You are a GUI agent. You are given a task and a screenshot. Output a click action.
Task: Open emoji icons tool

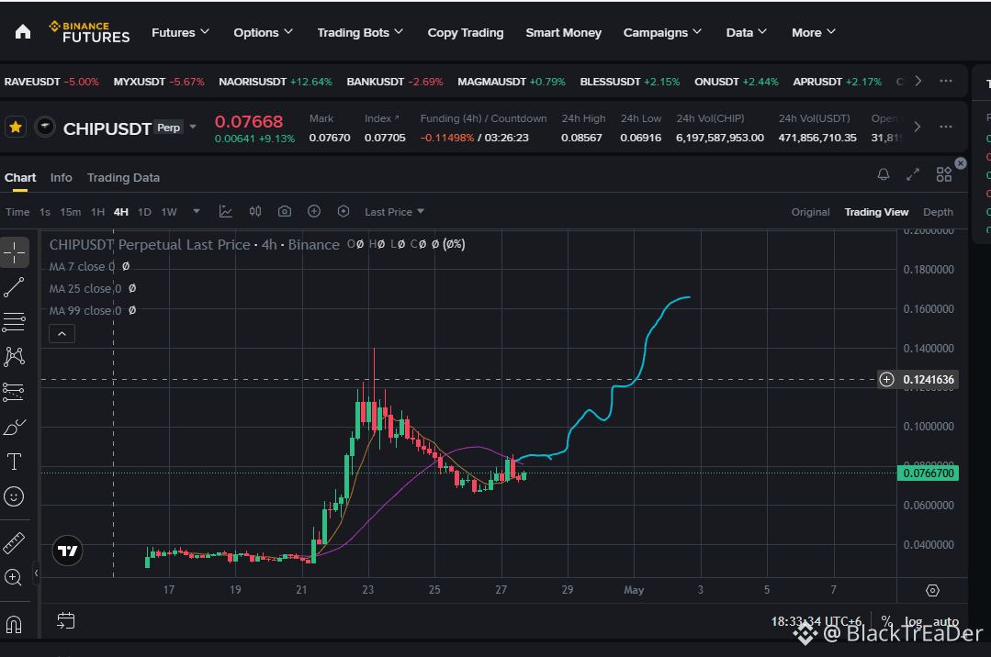pyautogui.click(x=14, y=496)
